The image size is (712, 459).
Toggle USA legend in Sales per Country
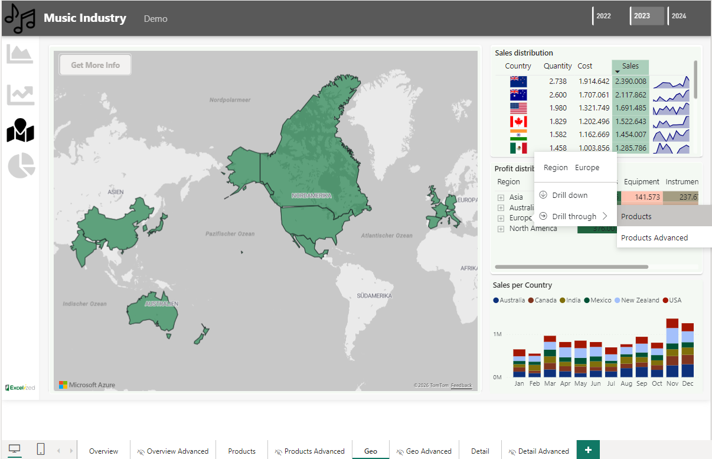pos(672,300)
